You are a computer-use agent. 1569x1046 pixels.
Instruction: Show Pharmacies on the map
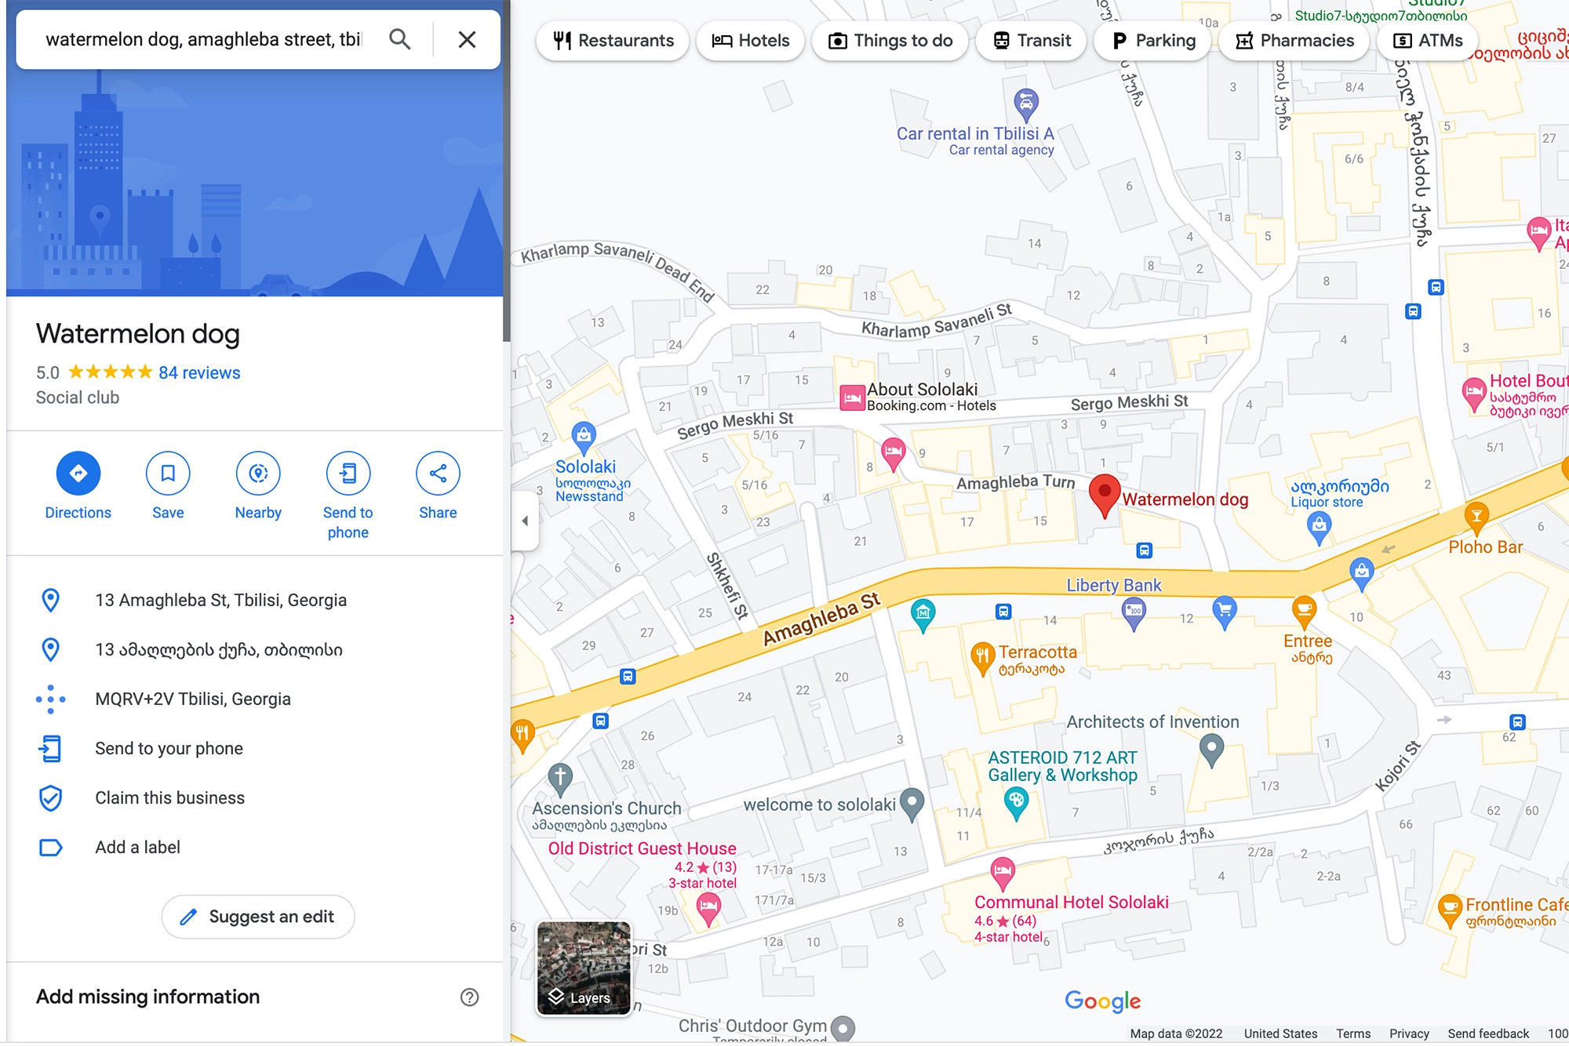(1294, 41)
